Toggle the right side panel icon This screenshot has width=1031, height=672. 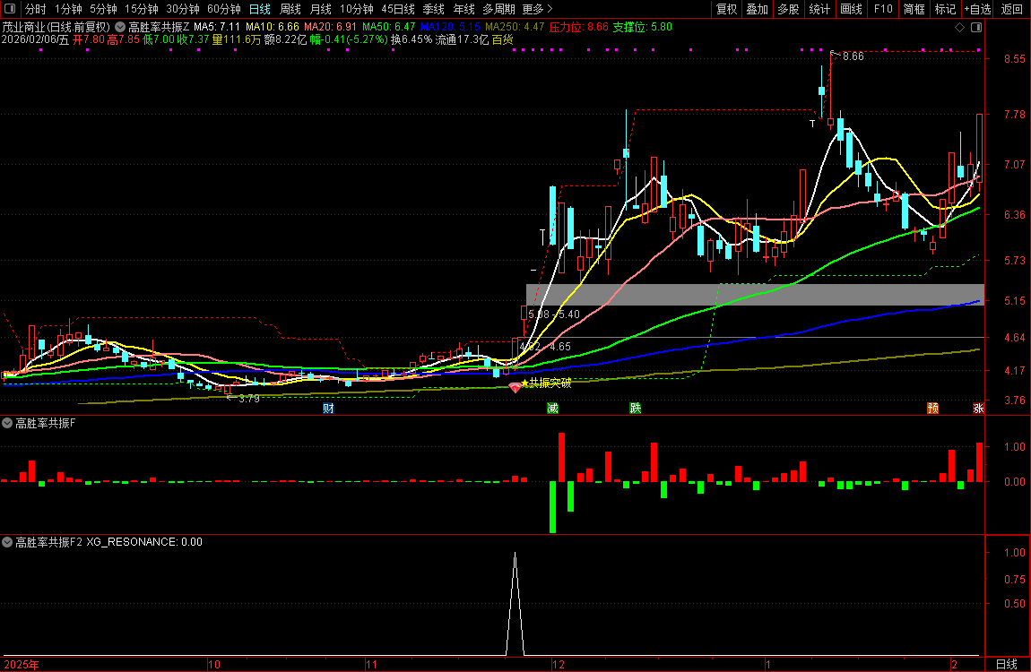[976, 28]
